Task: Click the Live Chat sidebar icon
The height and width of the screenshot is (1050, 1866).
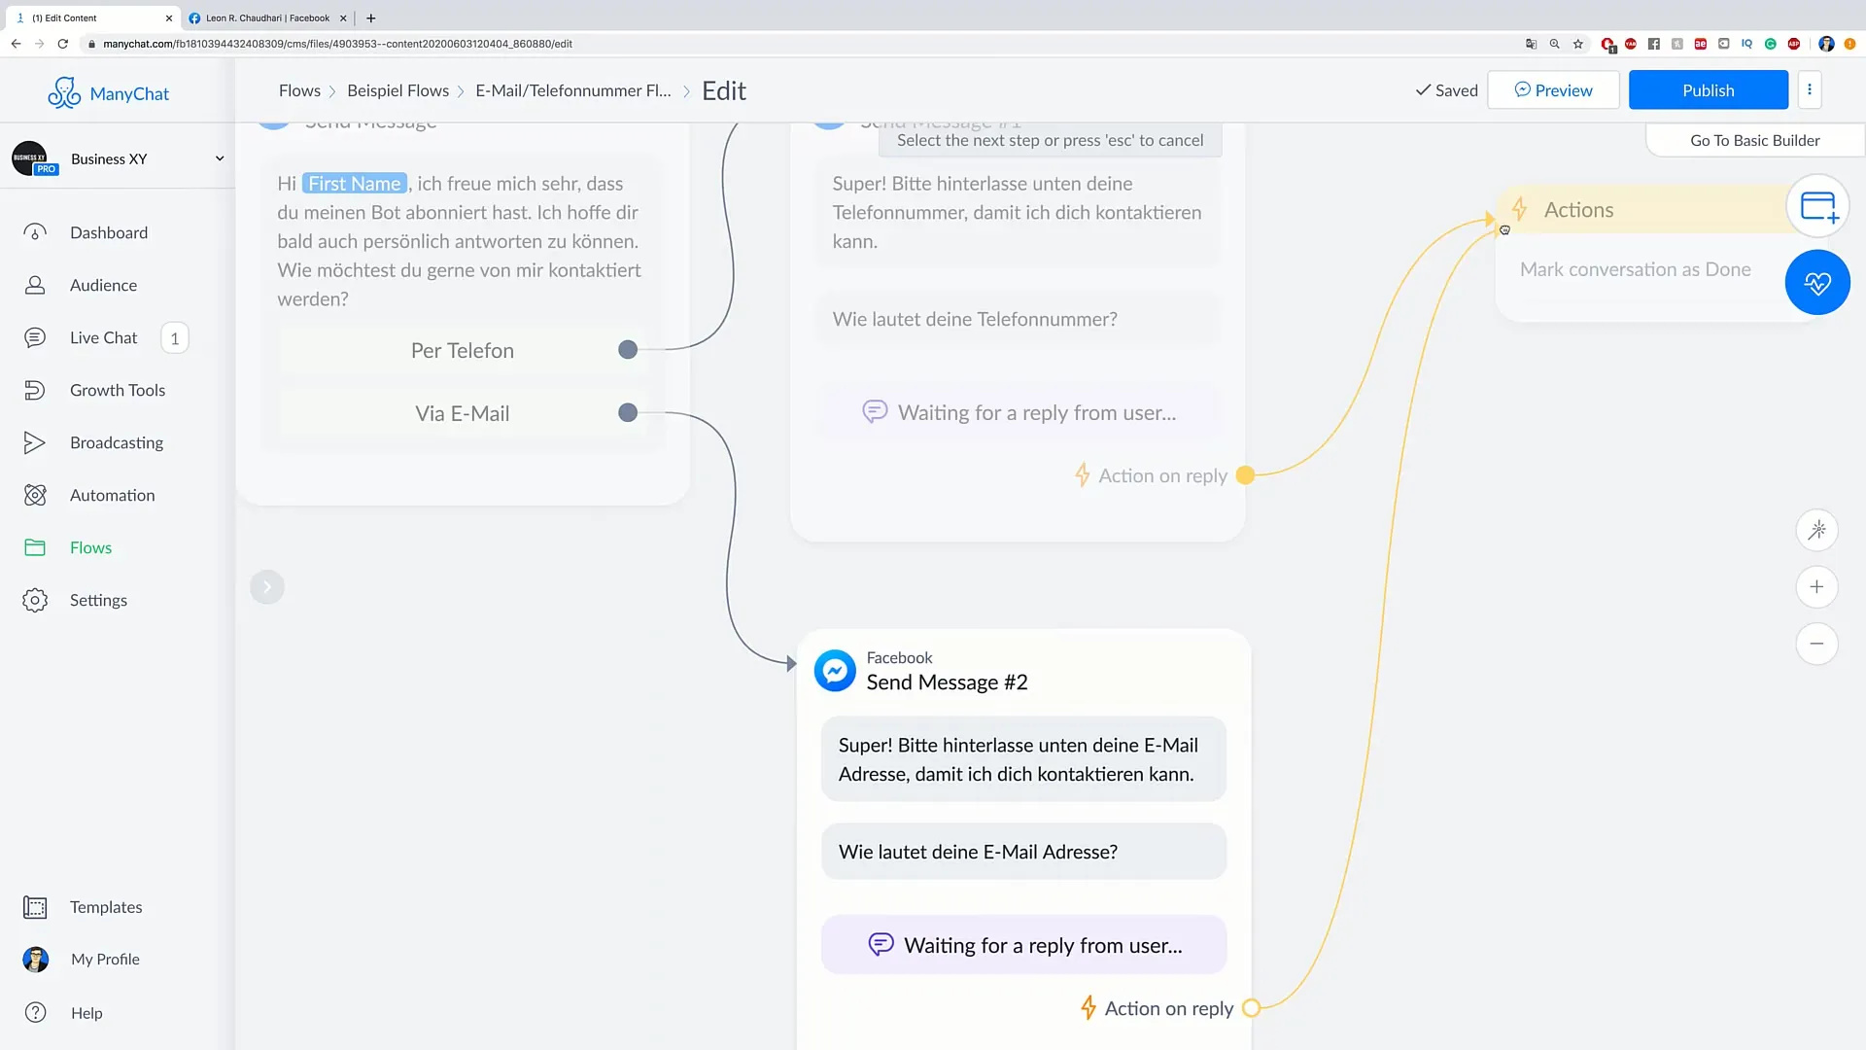Action: click(x=35, y=335)
